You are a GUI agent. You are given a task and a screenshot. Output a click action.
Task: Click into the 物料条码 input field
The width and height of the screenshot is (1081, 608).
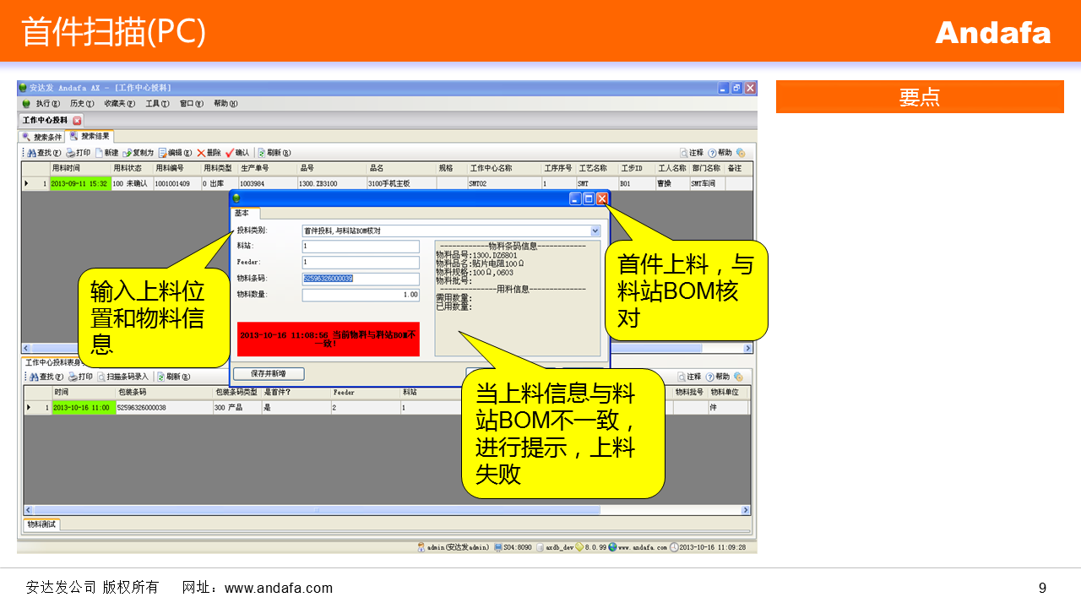(361, 279)
